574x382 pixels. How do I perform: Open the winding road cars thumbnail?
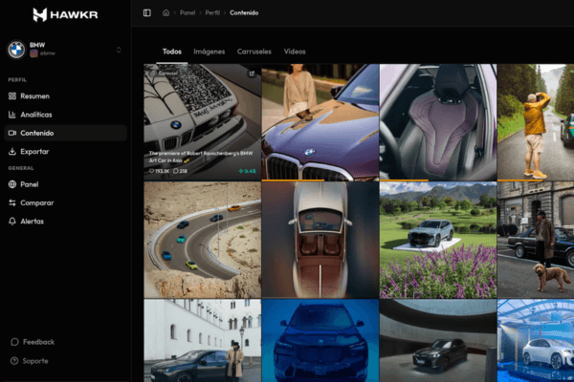tap(202, 240)
